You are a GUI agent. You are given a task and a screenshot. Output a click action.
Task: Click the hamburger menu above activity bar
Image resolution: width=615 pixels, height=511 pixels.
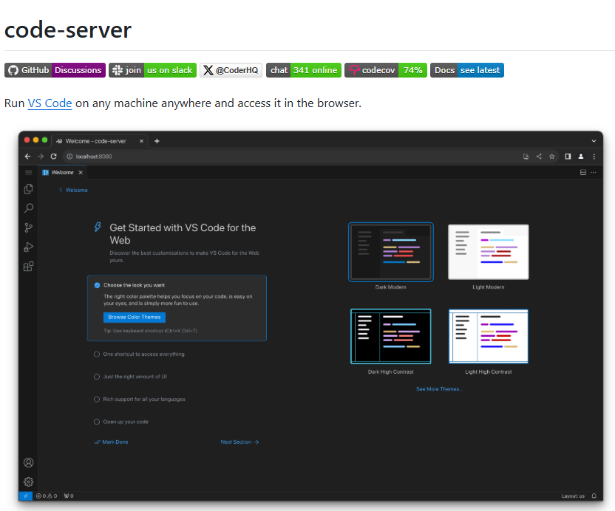(x=29, y=172)
